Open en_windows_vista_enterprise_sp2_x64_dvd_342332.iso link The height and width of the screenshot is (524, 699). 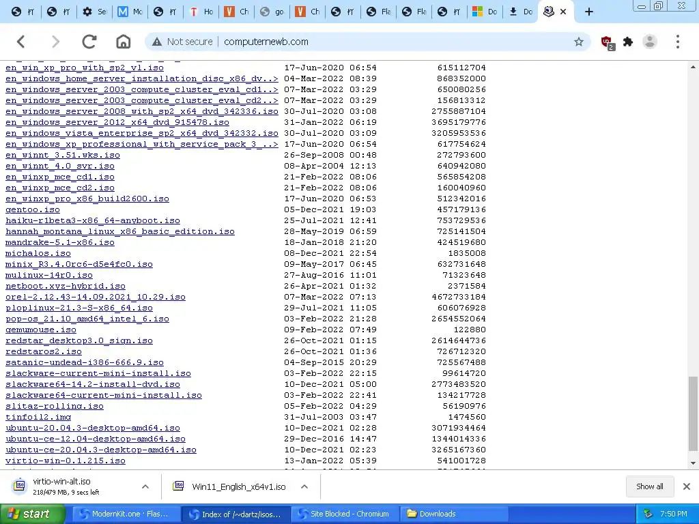pos(142,133)
